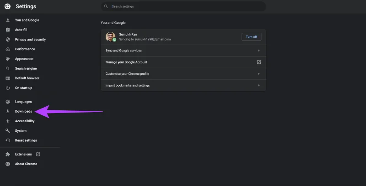The height and width of the screenshot is (186, 366).
Task: Click the Auto-fill clipboard icon
Action: tap(8, 30)
